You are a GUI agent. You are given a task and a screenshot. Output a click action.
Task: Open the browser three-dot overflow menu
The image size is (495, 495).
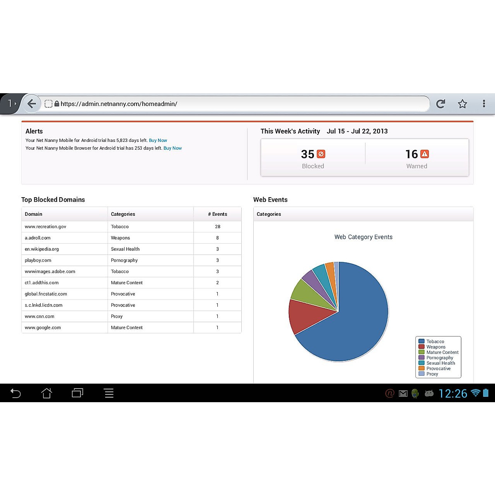[484, 104]
